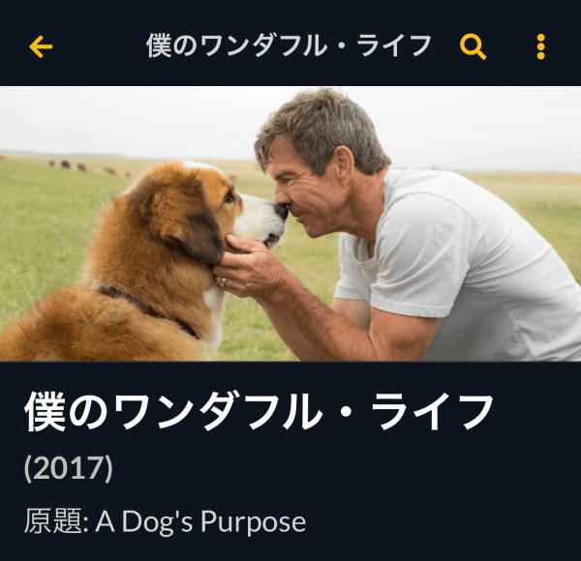Go back using the yellow arrow
This screenshot has width=581, height=561.
tap(41, 46)
